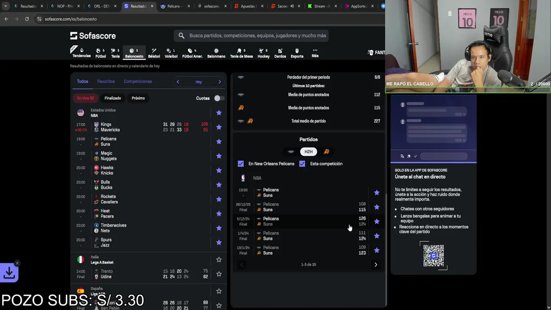The width and height of the screenshot is (551, 310).
Task: Toggle star for Hawks vs Knicks
Action: (x=219, y=170)
